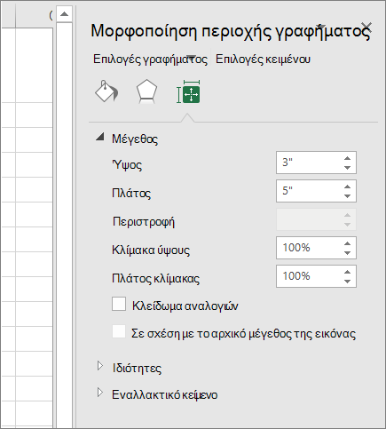This screenshot has width=386, height=429.
Task: Open the Fill & Line paint bucket tab
Action: 106,91
